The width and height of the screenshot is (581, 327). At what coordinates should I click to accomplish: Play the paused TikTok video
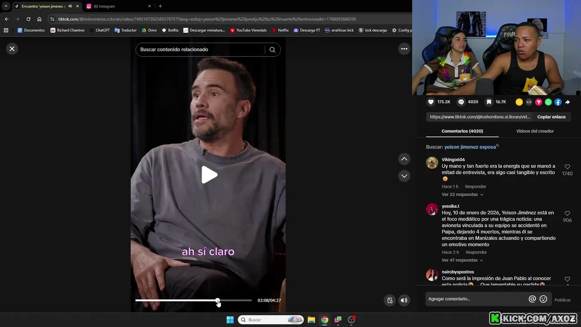209,175
